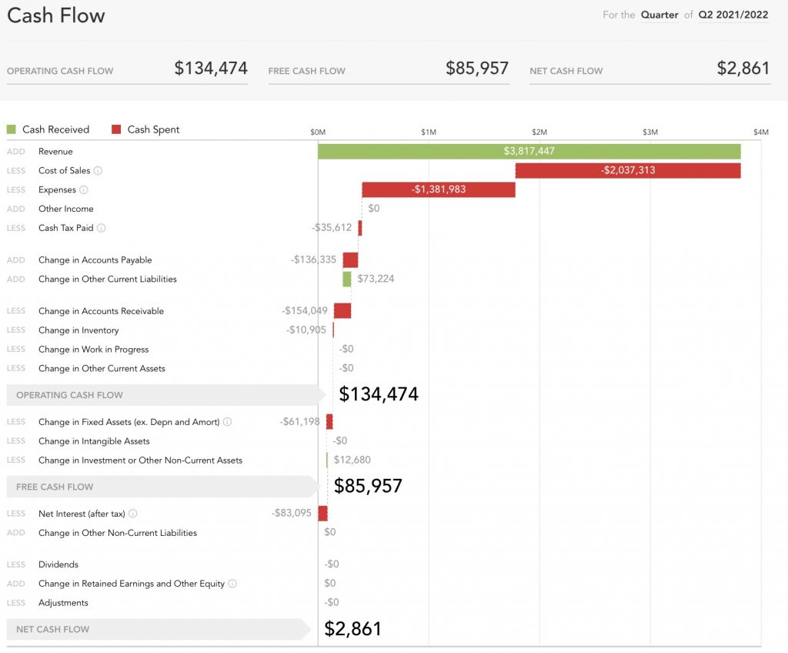This screenshot has width=788, height=653.
Task: Click the -$61,198 Fixed Assets value
Action: coord(300,421)
